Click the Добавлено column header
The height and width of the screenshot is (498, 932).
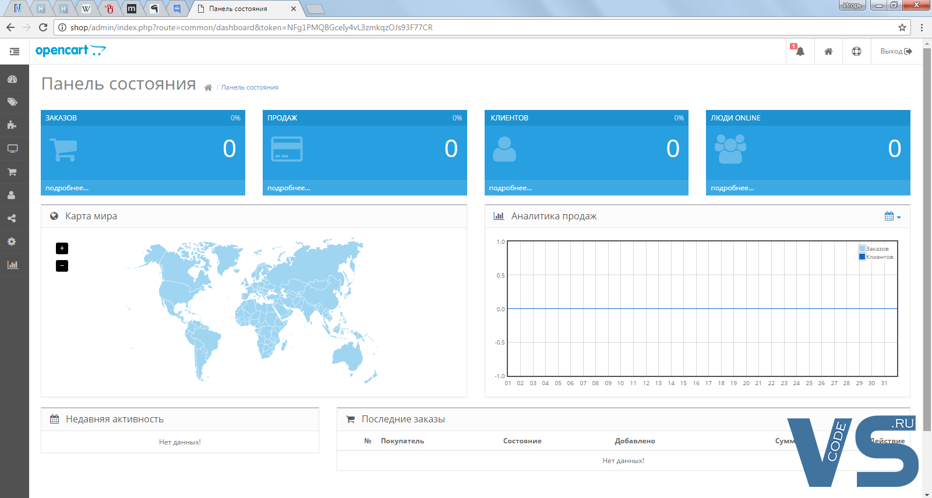[x=635, y=441]
